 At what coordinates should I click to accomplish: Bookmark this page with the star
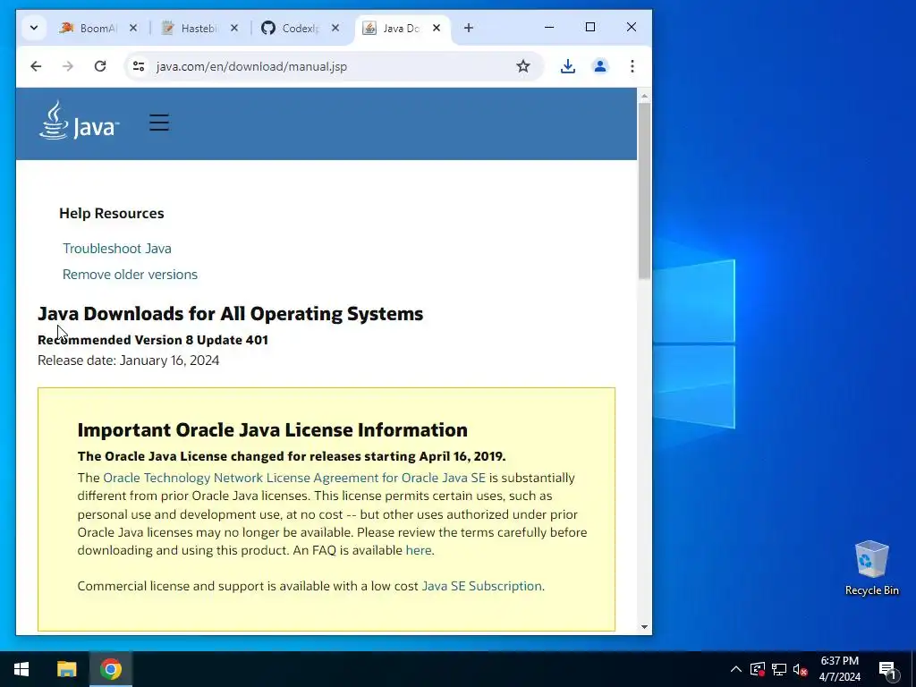coord(522,66)
